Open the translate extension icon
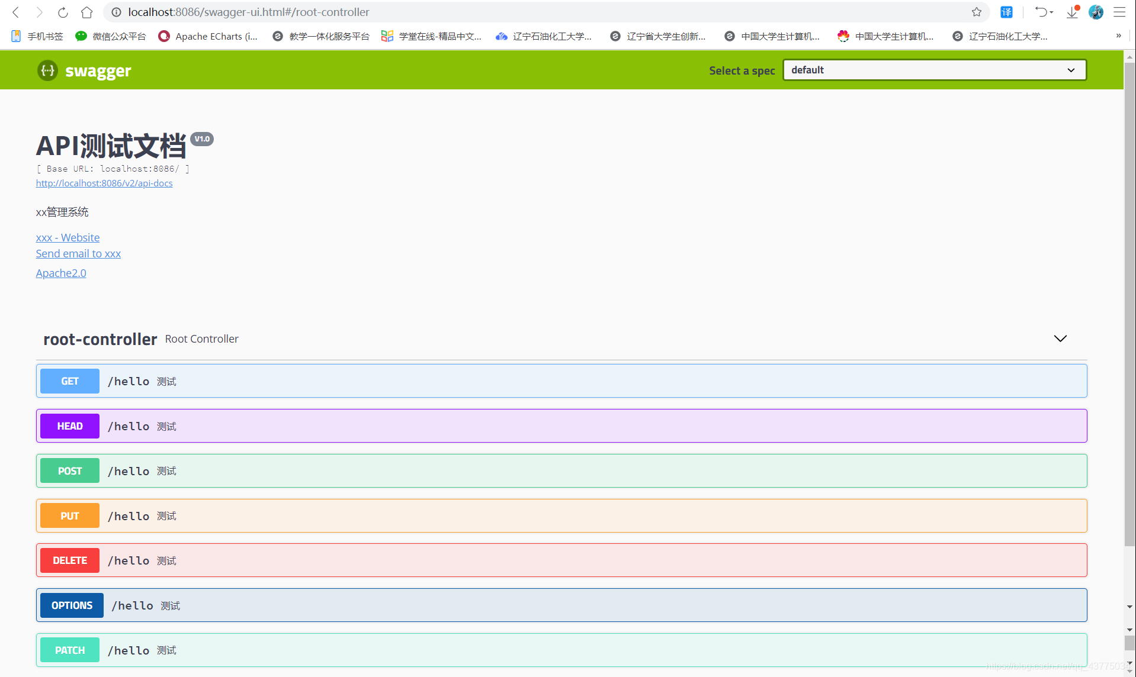The image size is (1136, 677). point(1006,12)
